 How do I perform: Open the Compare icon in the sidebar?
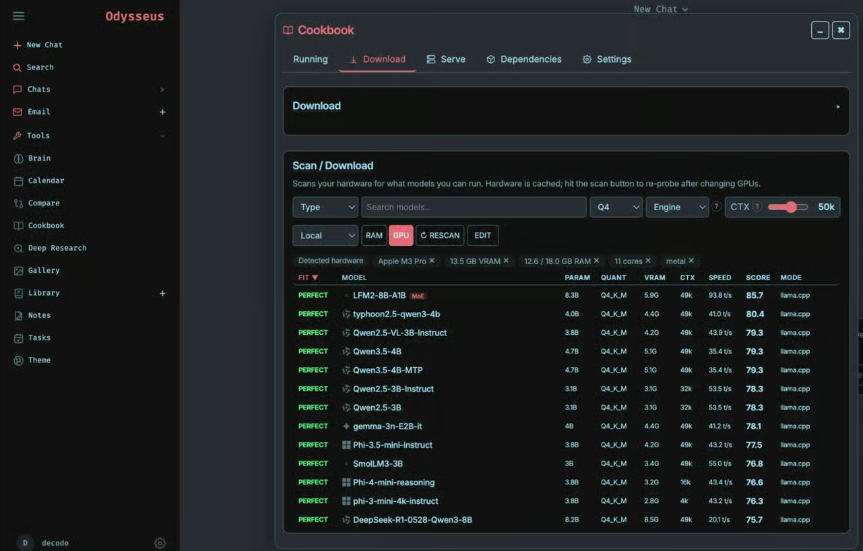(x=18, y=203)
